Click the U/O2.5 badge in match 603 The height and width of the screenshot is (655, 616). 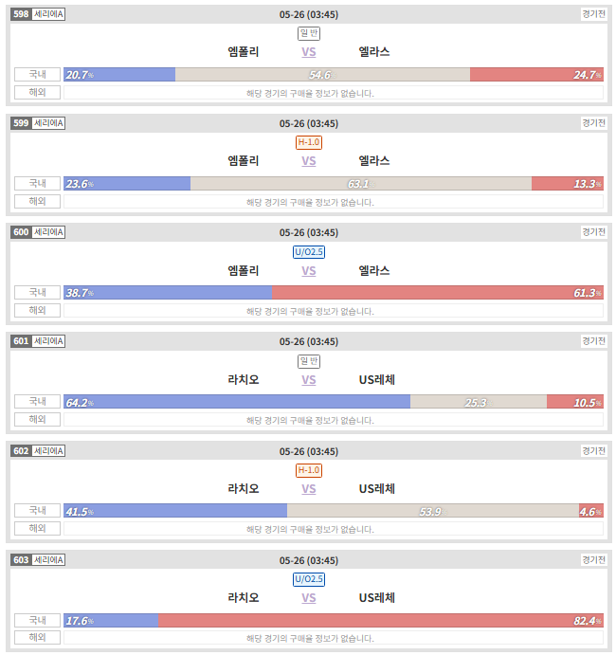click(x=309, y=579)
